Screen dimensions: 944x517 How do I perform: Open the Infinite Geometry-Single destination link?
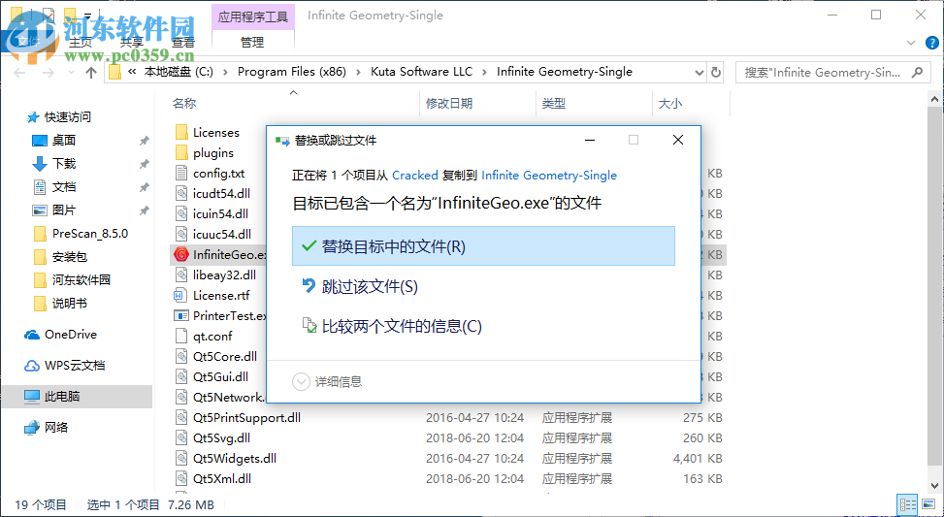(x=549, y=176)
